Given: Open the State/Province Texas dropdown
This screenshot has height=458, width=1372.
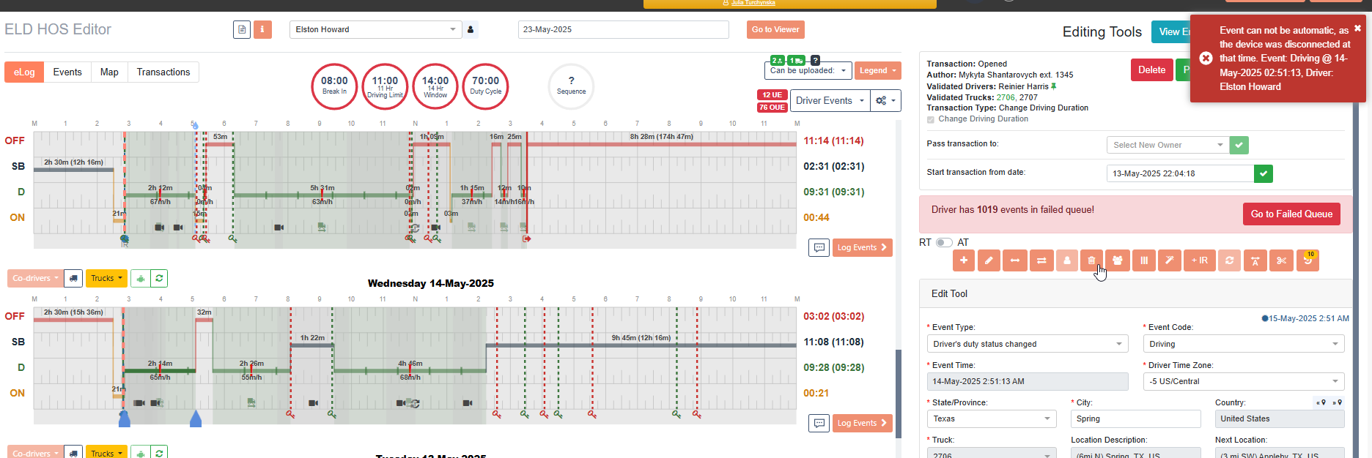Looking at the screenshot, I should point(992,418).
